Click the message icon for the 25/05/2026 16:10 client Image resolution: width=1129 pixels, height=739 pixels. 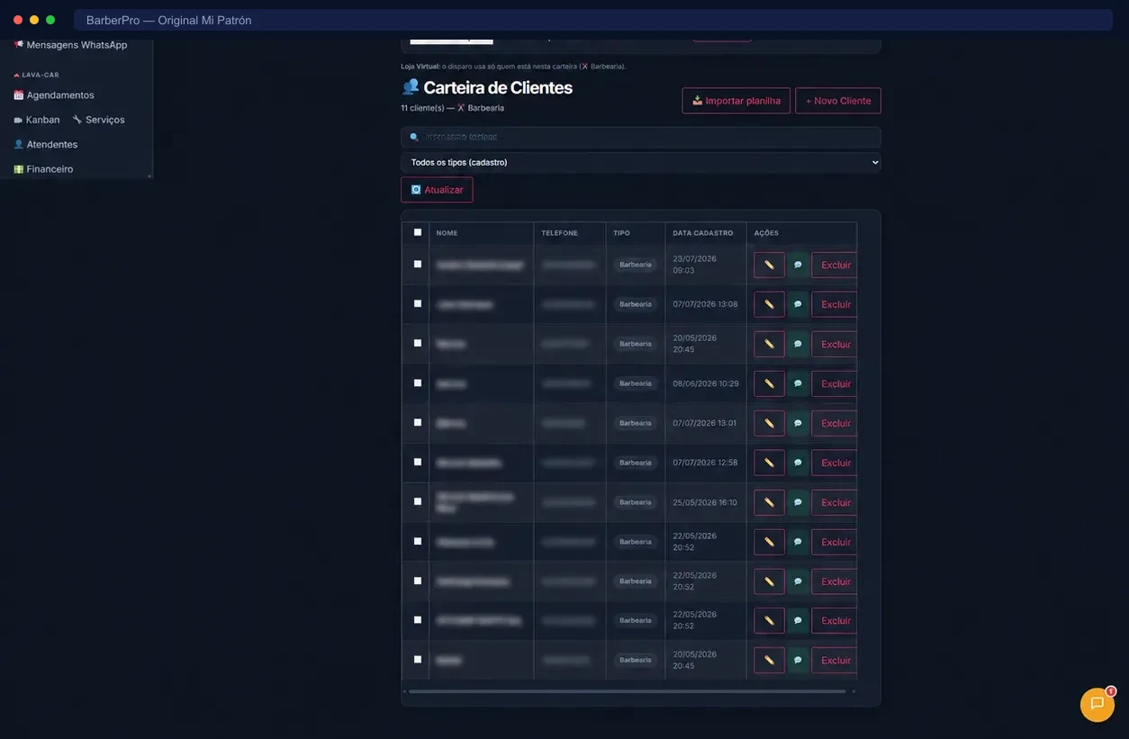(x=798, y=502)
